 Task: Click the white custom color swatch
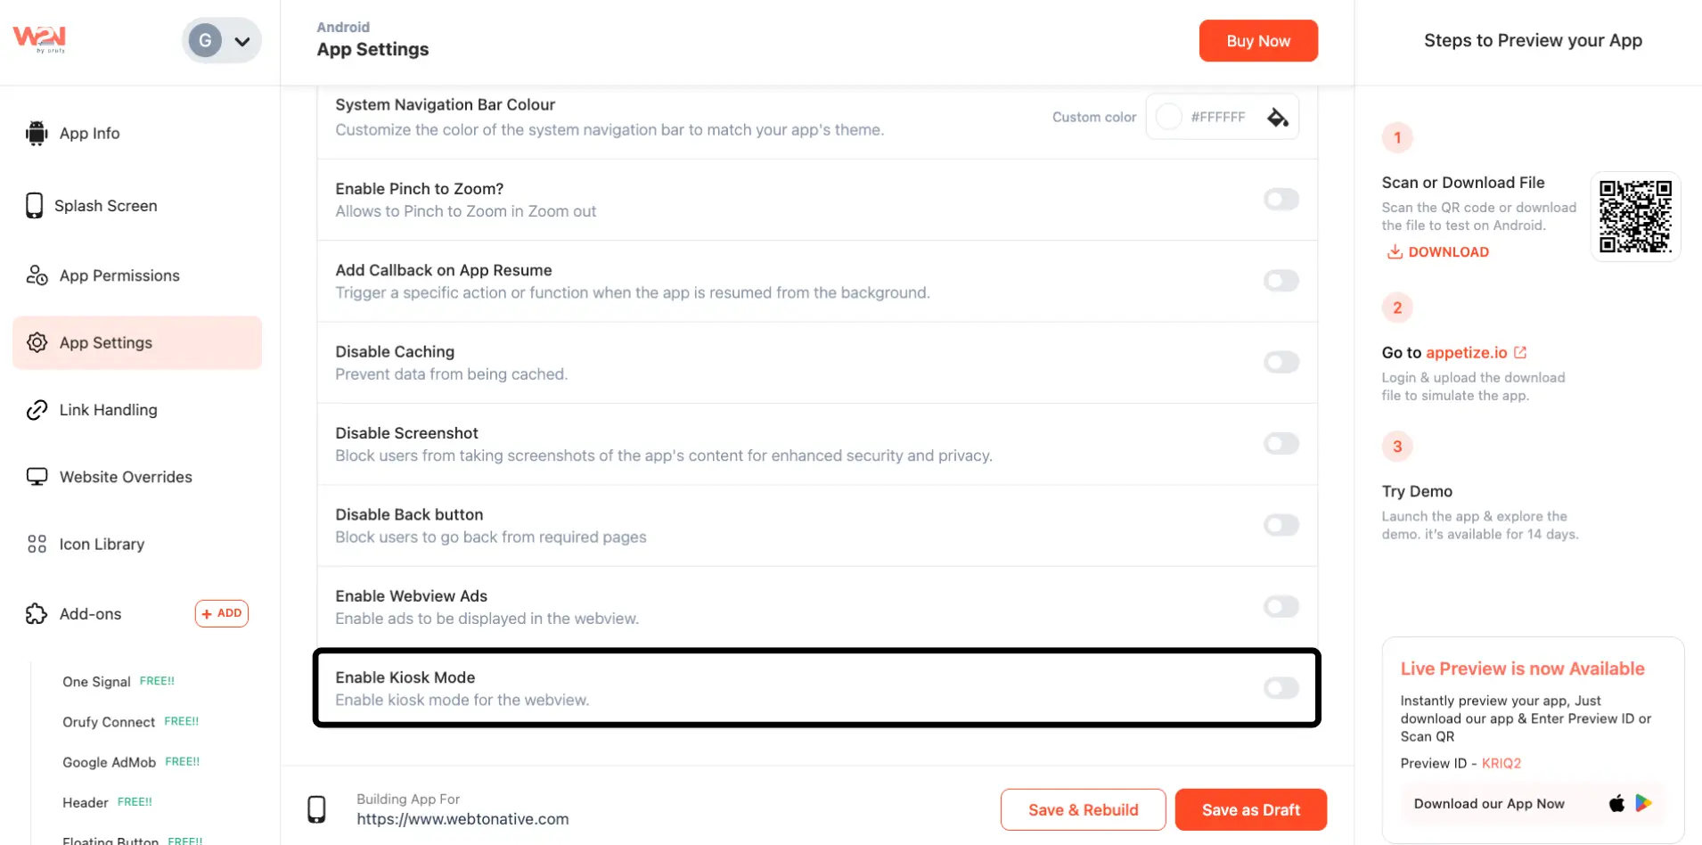pyautogui.click(x=1168, y=117)
